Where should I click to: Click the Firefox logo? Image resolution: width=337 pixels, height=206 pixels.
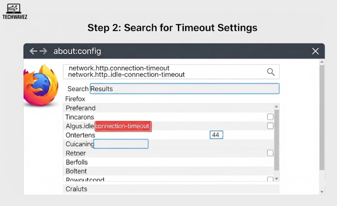[x=41, y=85]
